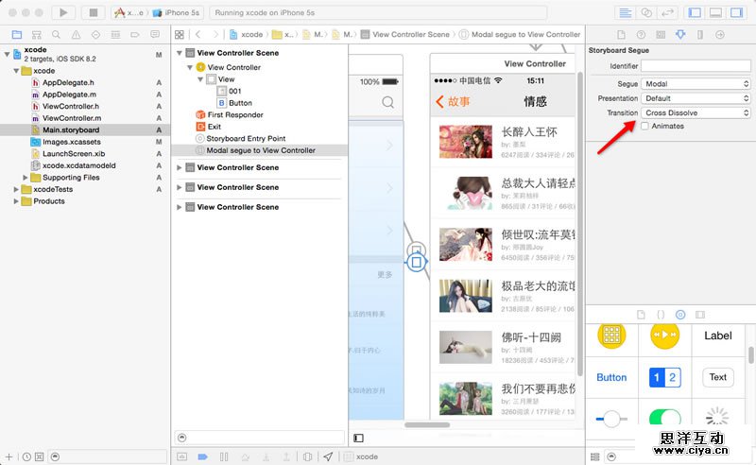
Task: Select Modal segue to View Controller item
Action: point(260,150)
